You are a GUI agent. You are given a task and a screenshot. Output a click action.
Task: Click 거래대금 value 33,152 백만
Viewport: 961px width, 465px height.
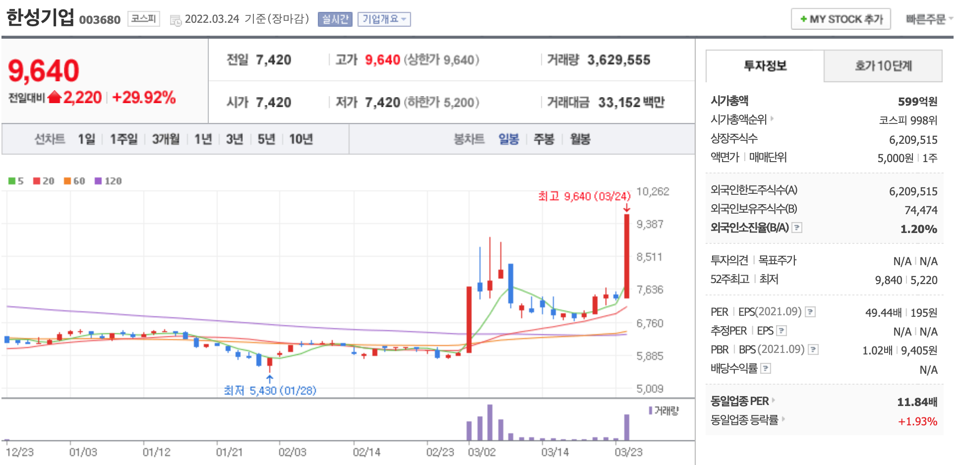(631, 103)
